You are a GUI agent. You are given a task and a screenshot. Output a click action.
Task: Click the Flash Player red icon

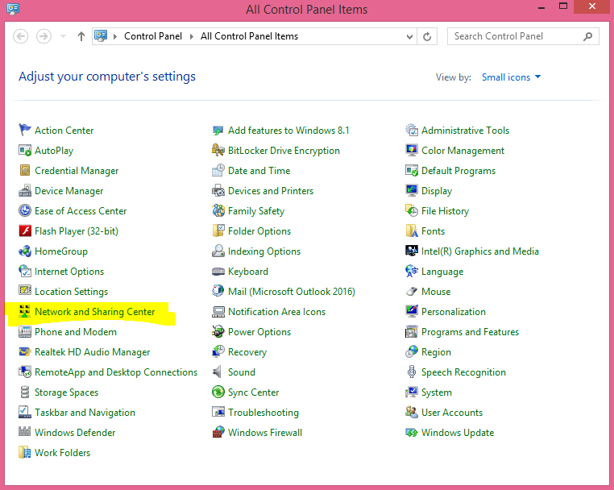(25, 230)
